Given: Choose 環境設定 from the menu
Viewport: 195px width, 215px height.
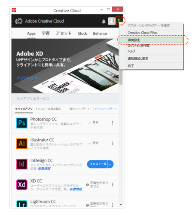Looking at the screenshot, I should tap(151, 40).
